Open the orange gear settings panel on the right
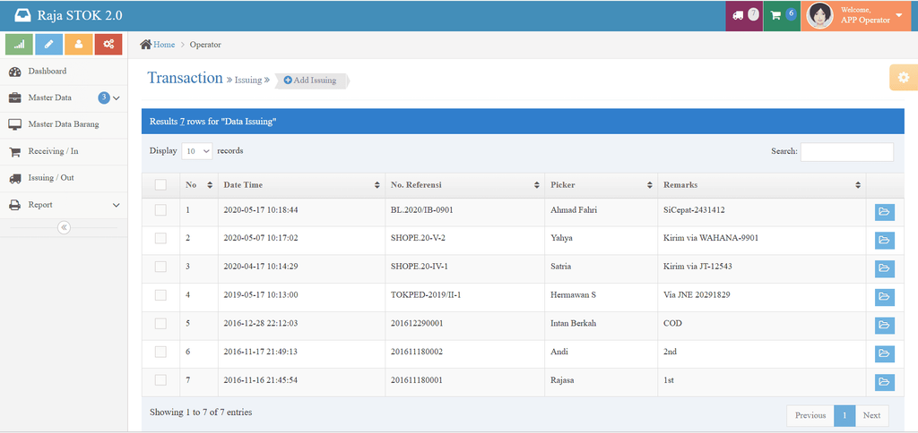 [904, 77]
